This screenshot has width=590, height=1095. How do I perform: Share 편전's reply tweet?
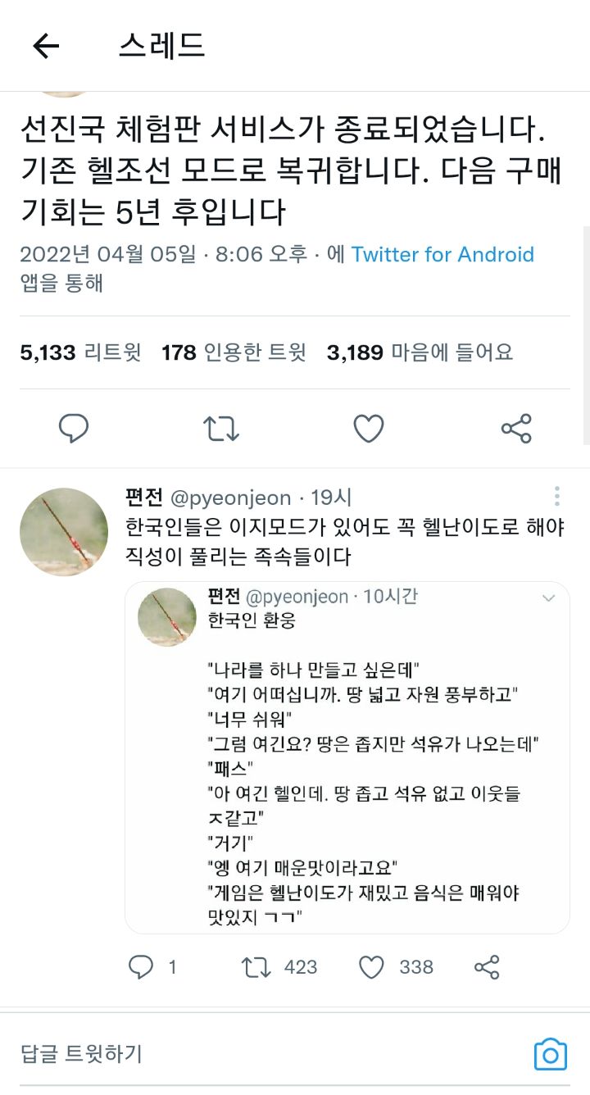click(487, 967)
